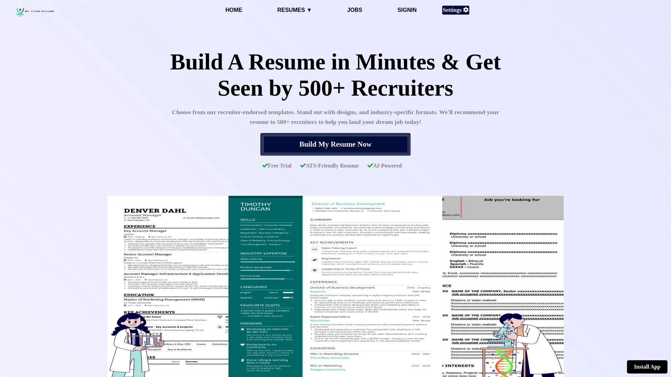Click the fourth resume template thumbnail

click(x=502, y=286)
